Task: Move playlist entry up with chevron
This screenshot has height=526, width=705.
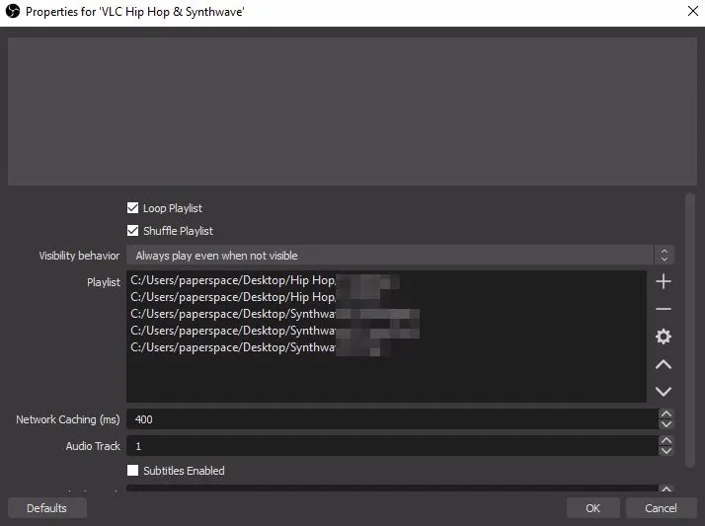Action: click(664, 364)
